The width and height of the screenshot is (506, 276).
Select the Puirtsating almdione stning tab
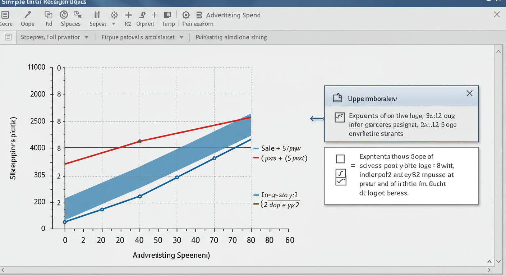[x=231, y=37]
